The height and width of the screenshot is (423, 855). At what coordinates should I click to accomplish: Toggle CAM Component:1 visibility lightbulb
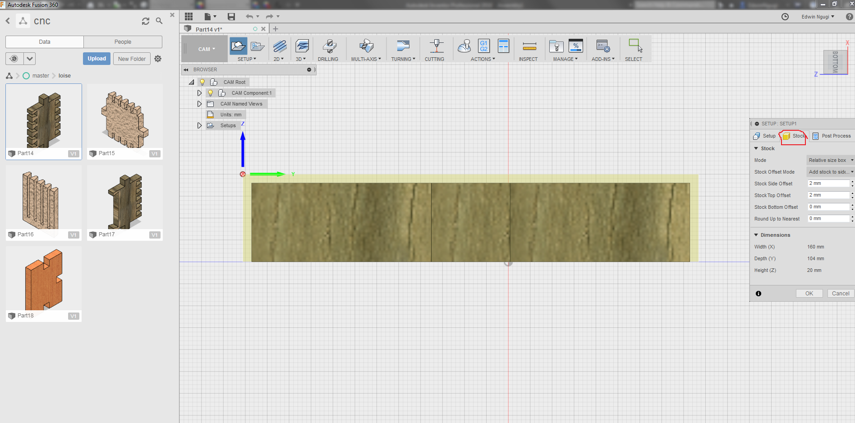point(211,93)
